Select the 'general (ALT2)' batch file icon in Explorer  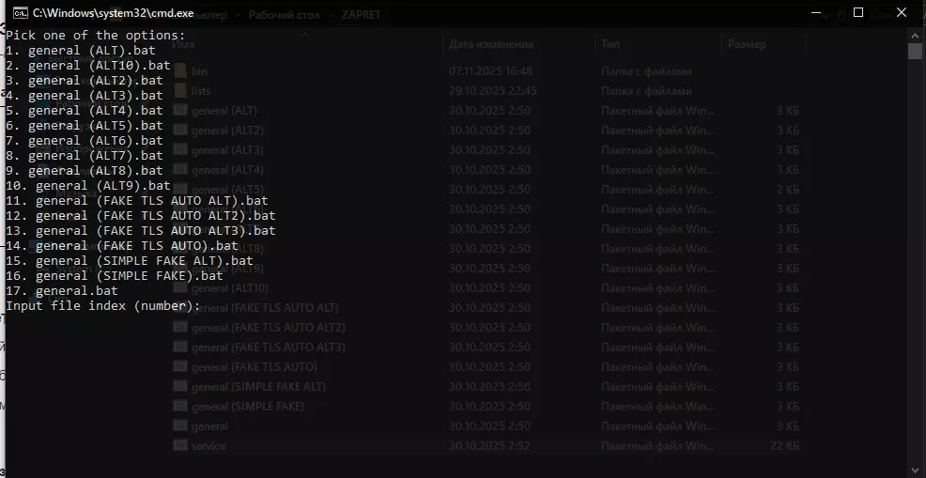tap(180, 130)
